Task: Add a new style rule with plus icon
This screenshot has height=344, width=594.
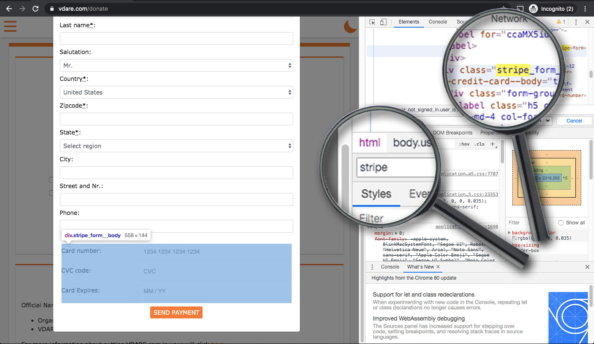Action: (492, 144)
